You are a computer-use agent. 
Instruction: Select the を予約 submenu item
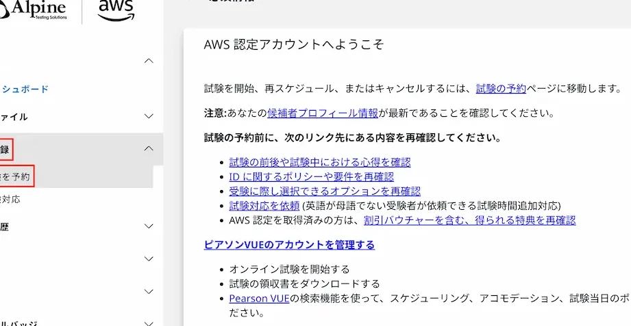click(16, 177)
